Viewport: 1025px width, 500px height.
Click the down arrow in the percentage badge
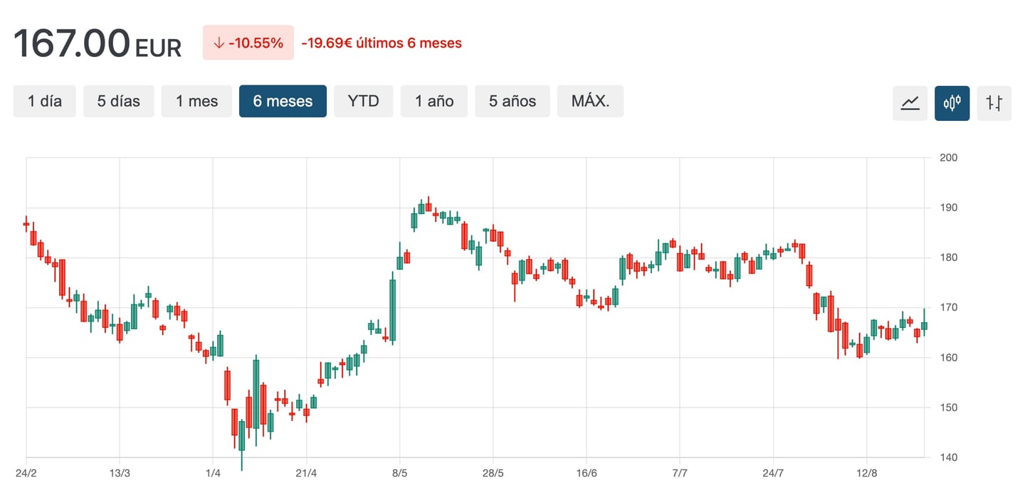pos(219,43)
